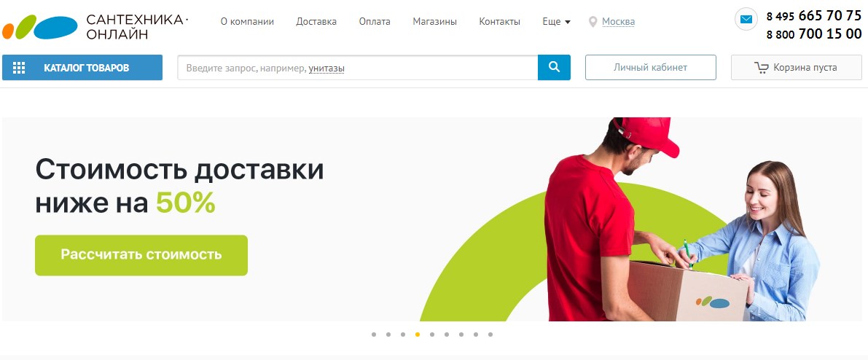
Task: Select the active yellow carousel dot
Action: pos(418,334)
